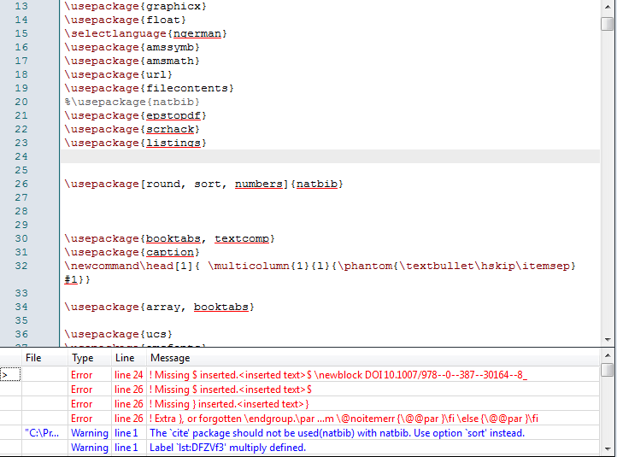Click 'ucs' on line 36

click(156, 334)
